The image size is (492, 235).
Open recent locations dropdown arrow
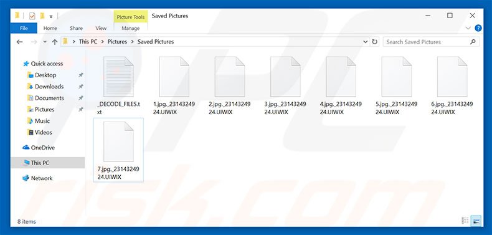point(45,42)
